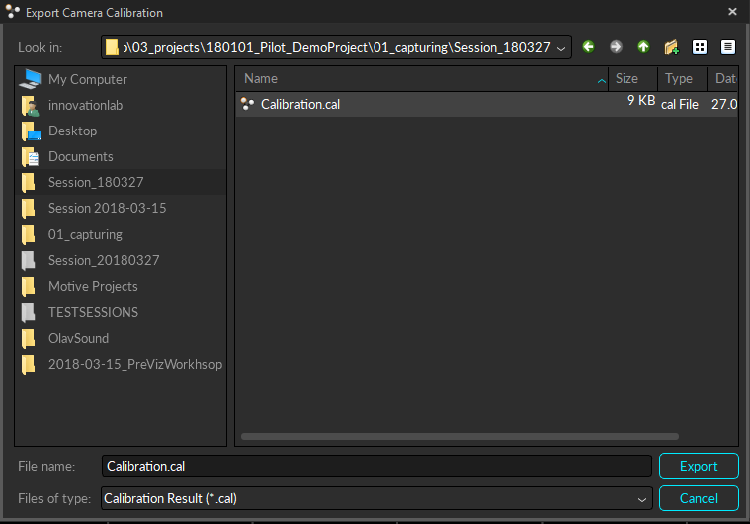Switch to icon list view
This screenshot has height=524, width=750.
(700, 47)
